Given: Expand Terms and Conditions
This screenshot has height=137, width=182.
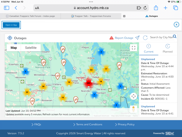Looking at the screenshot, I should (88, 124).
